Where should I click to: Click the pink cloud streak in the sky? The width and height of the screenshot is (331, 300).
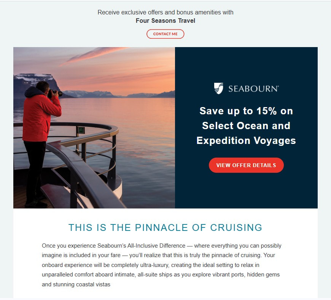coord(95,55)
